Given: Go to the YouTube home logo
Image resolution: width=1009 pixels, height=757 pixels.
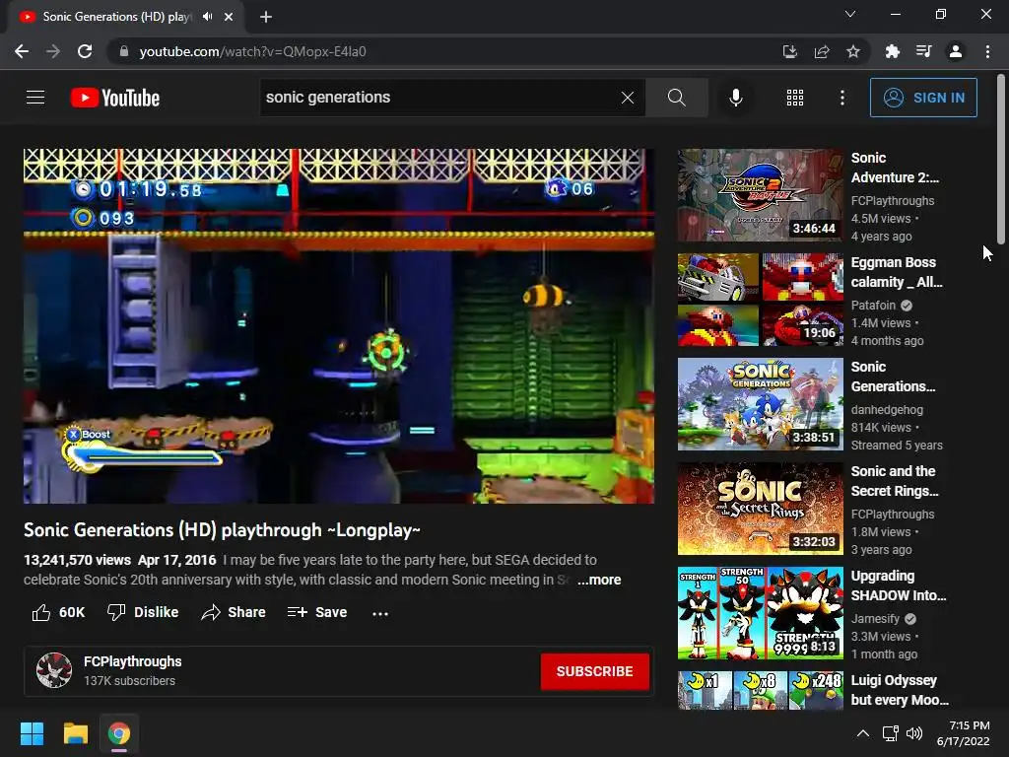Looking at the screenshot, I should [115, 98].
